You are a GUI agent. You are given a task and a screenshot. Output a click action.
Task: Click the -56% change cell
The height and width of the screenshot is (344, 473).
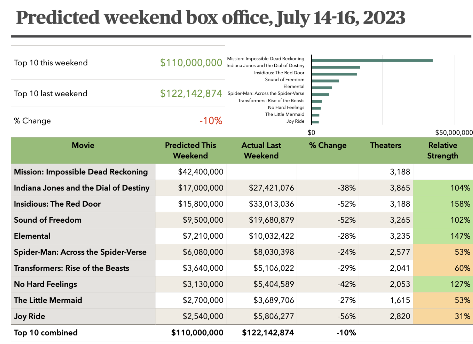click(346, 316)
